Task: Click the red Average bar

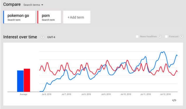Action: point(27,80)
